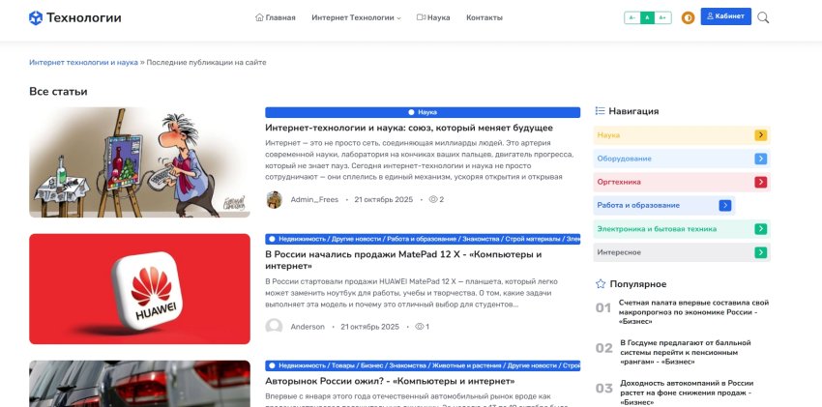Open the Главная menu item
The image size is (822, 407).
[x=276, y=17]
